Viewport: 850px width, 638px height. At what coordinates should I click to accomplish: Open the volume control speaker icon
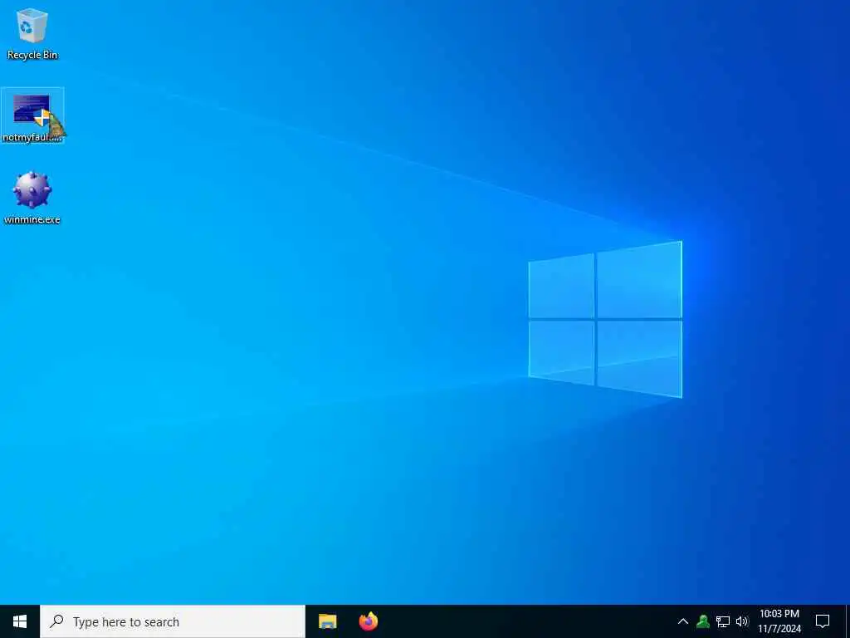[x=742, y=621]
